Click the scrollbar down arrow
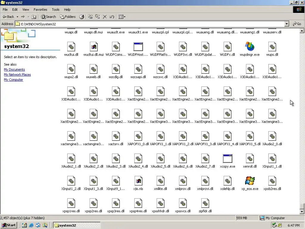This screenshot has width=305, height=229. (302, 212)
